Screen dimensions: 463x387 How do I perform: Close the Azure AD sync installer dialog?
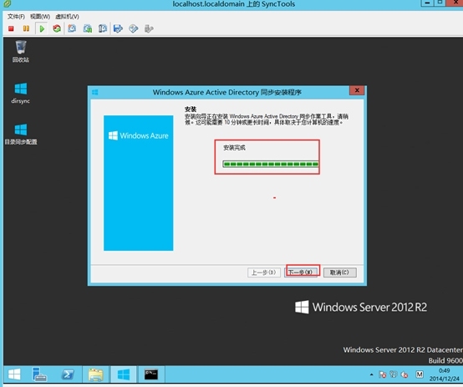pos(357,90)
